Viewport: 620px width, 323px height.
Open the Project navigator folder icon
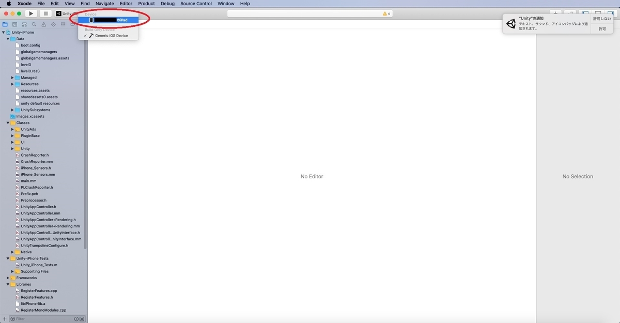pyautogui.click(x=5, y=24)
